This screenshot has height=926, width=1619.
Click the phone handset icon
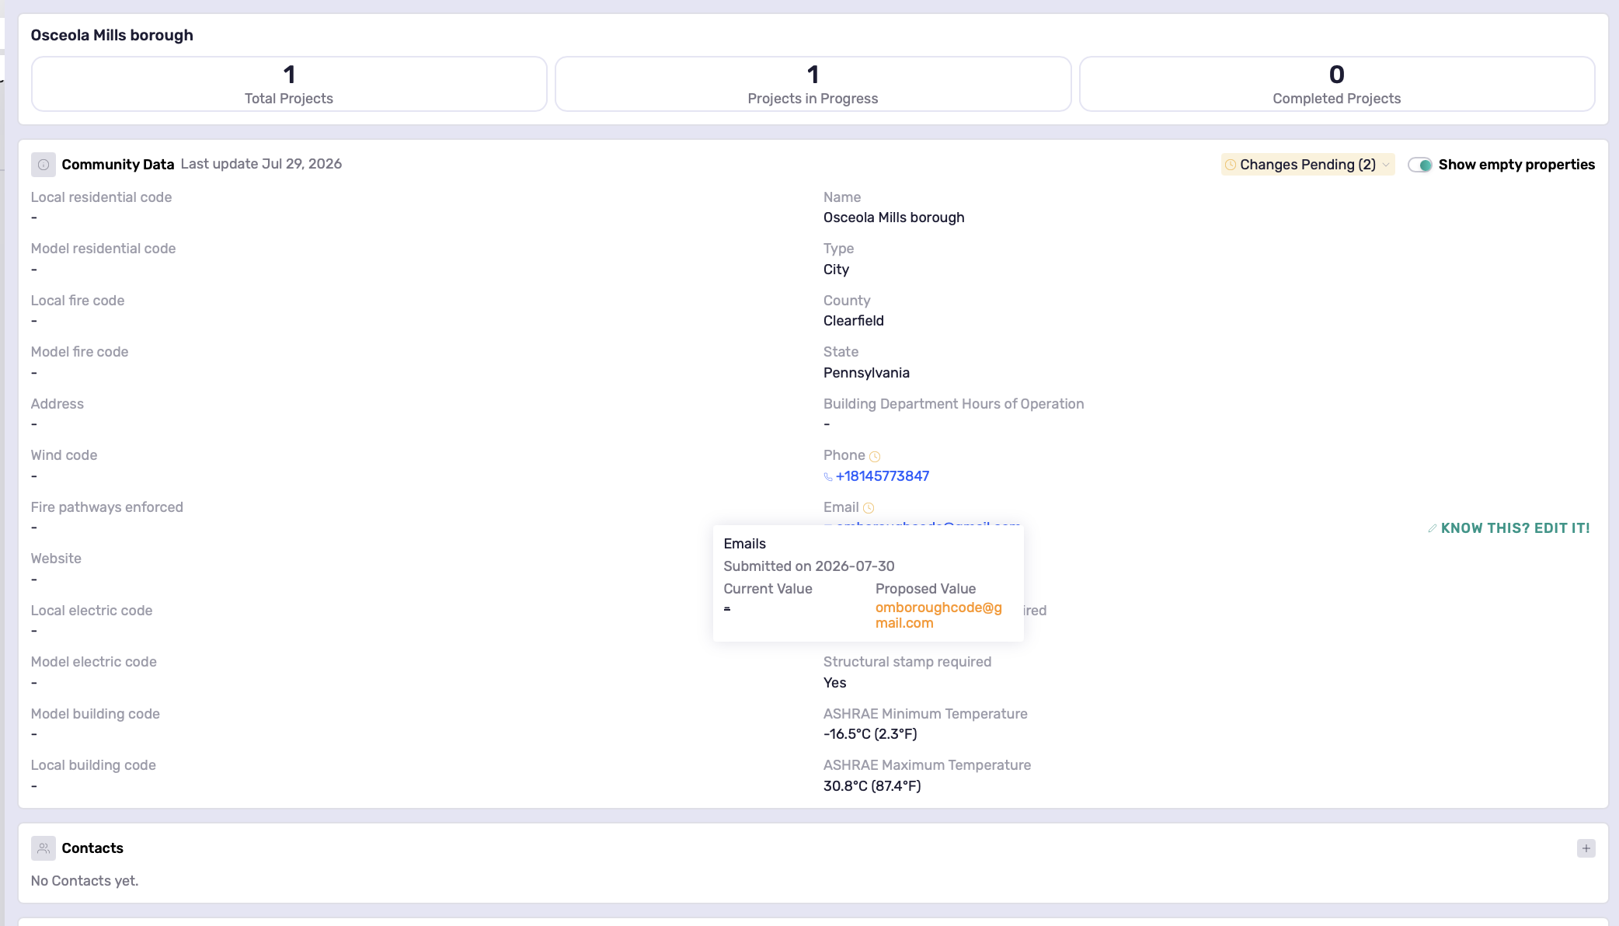point(828,477)
